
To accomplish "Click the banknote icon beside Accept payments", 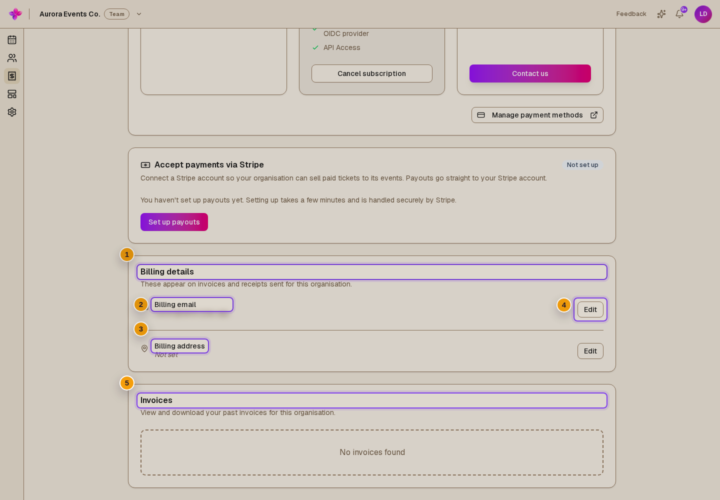I will [x=145, y=165].
